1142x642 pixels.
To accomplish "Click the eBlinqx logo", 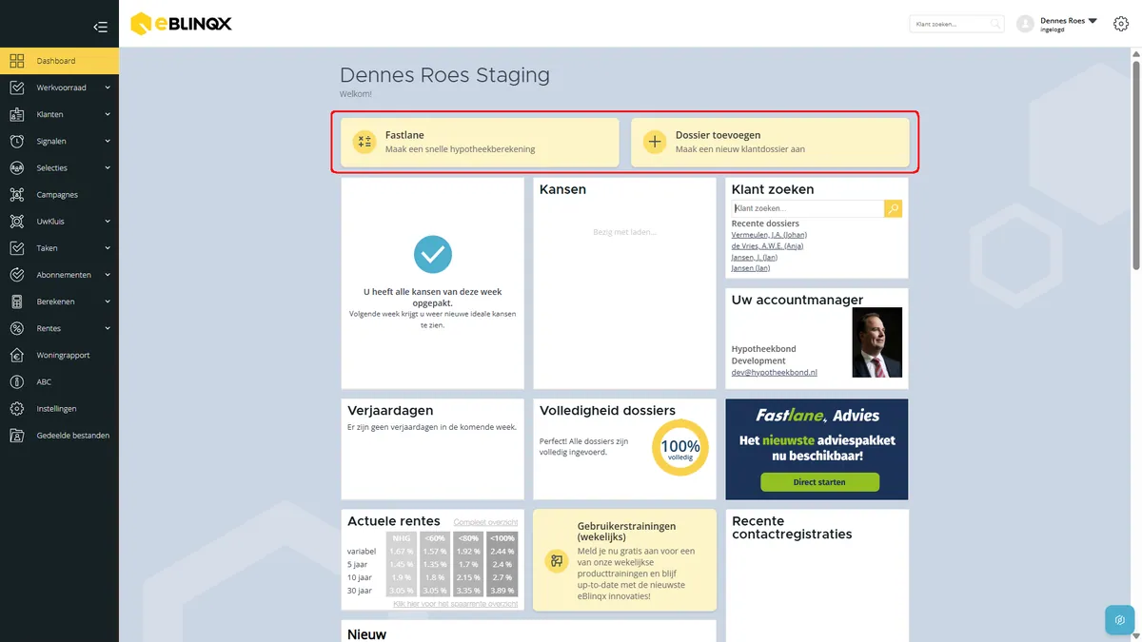I will coord(181,24).
